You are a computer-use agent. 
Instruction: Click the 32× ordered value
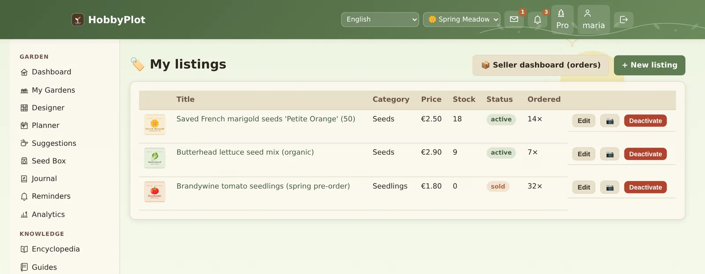[x=535, y=186]
